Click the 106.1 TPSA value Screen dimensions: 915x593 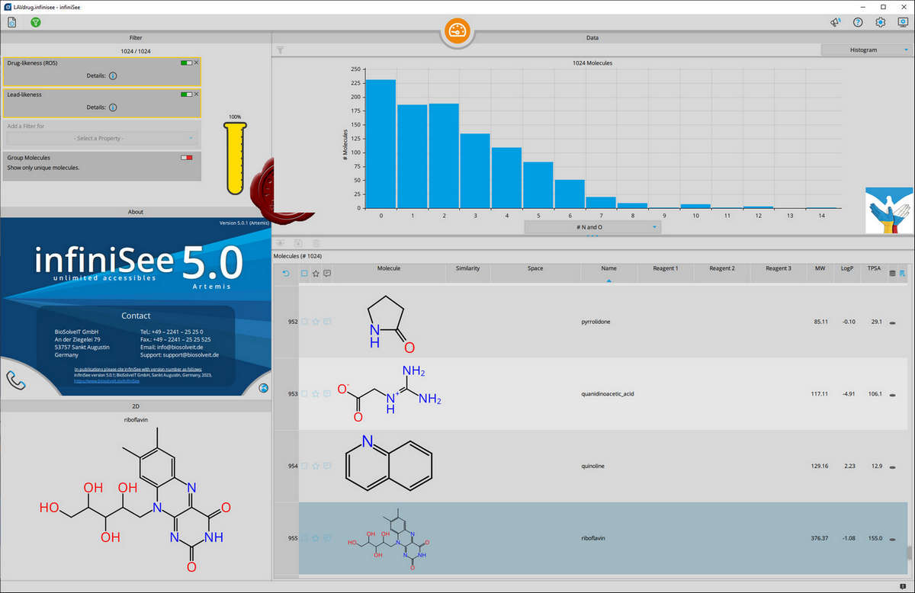875,394
